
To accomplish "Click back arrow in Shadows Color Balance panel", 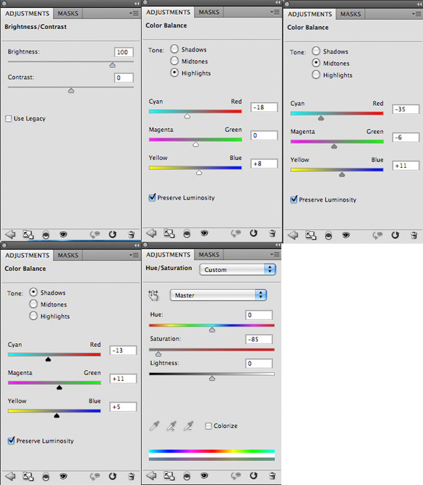I will [x=10, y=477].
